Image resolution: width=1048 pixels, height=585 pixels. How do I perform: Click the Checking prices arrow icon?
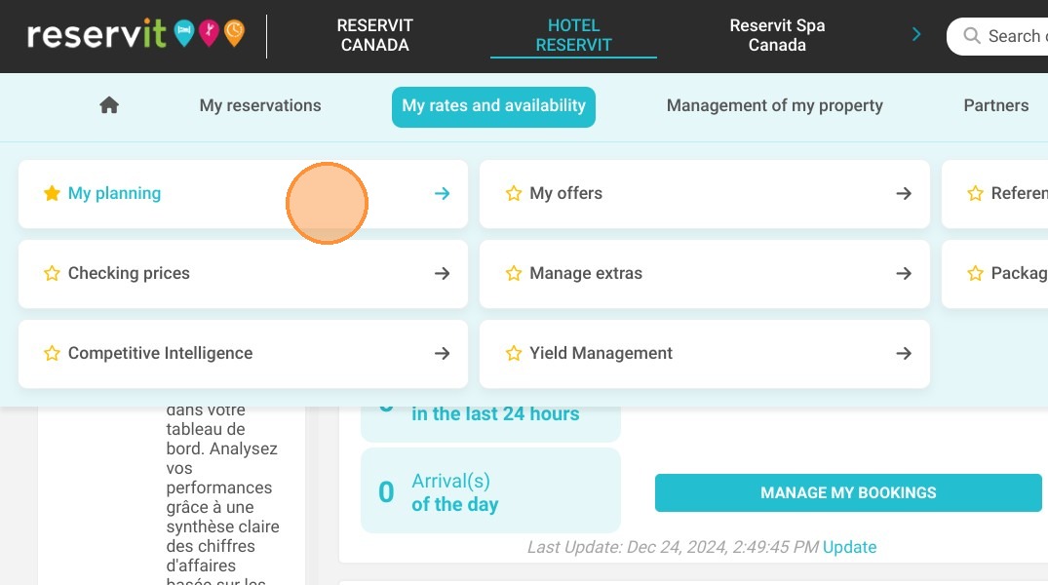tap(442, 273)
